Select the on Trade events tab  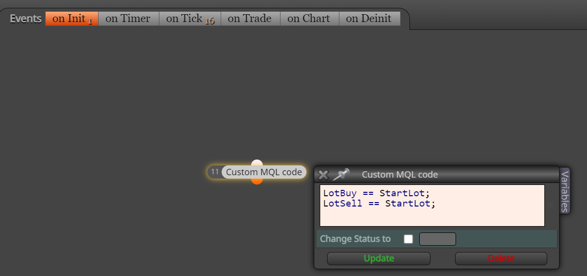pos(250,19)
